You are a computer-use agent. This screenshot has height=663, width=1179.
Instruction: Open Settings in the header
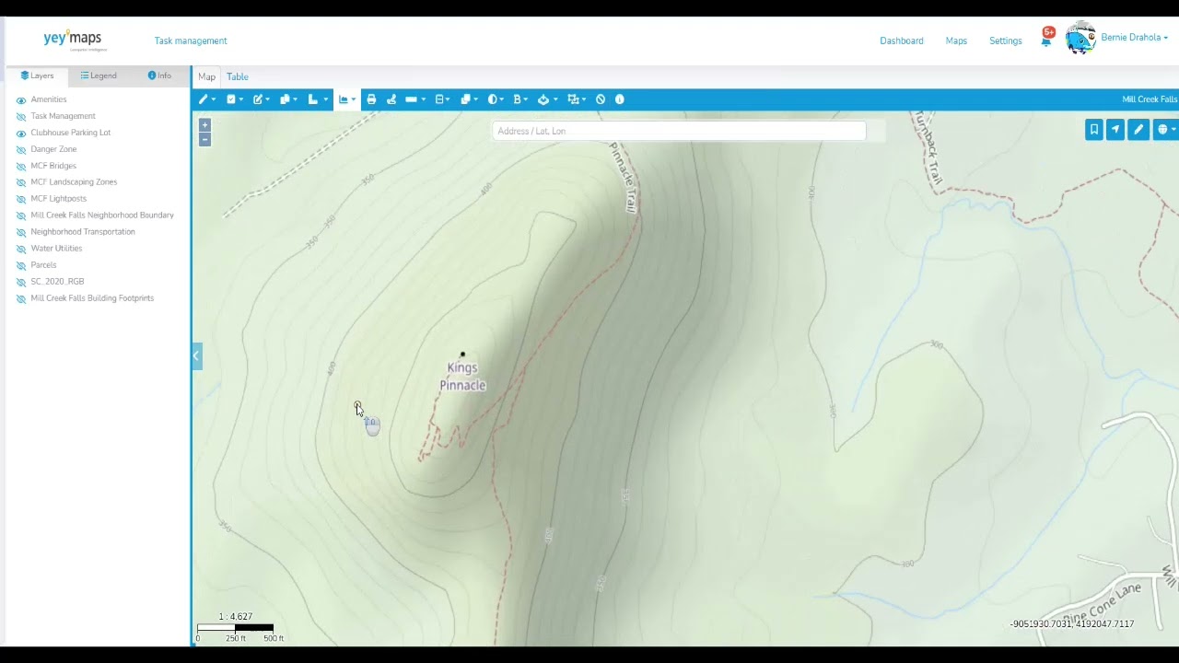[1006, 41]
